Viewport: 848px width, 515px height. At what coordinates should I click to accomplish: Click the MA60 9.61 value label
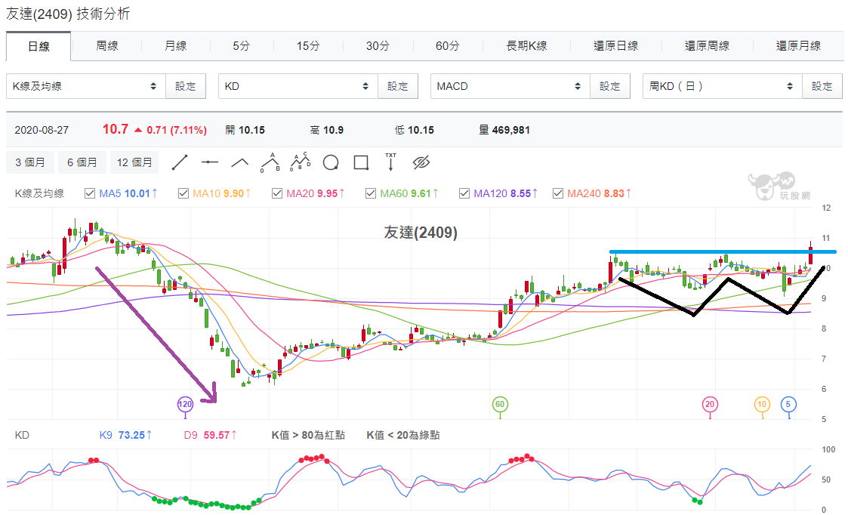point(409,193)
